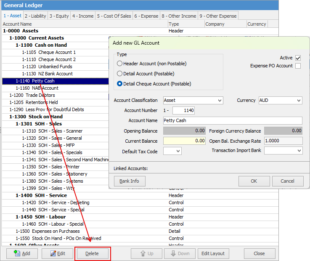Select the 1-1140 Petty Cash row
Screen dimensions: 310x261
point(56,81)
